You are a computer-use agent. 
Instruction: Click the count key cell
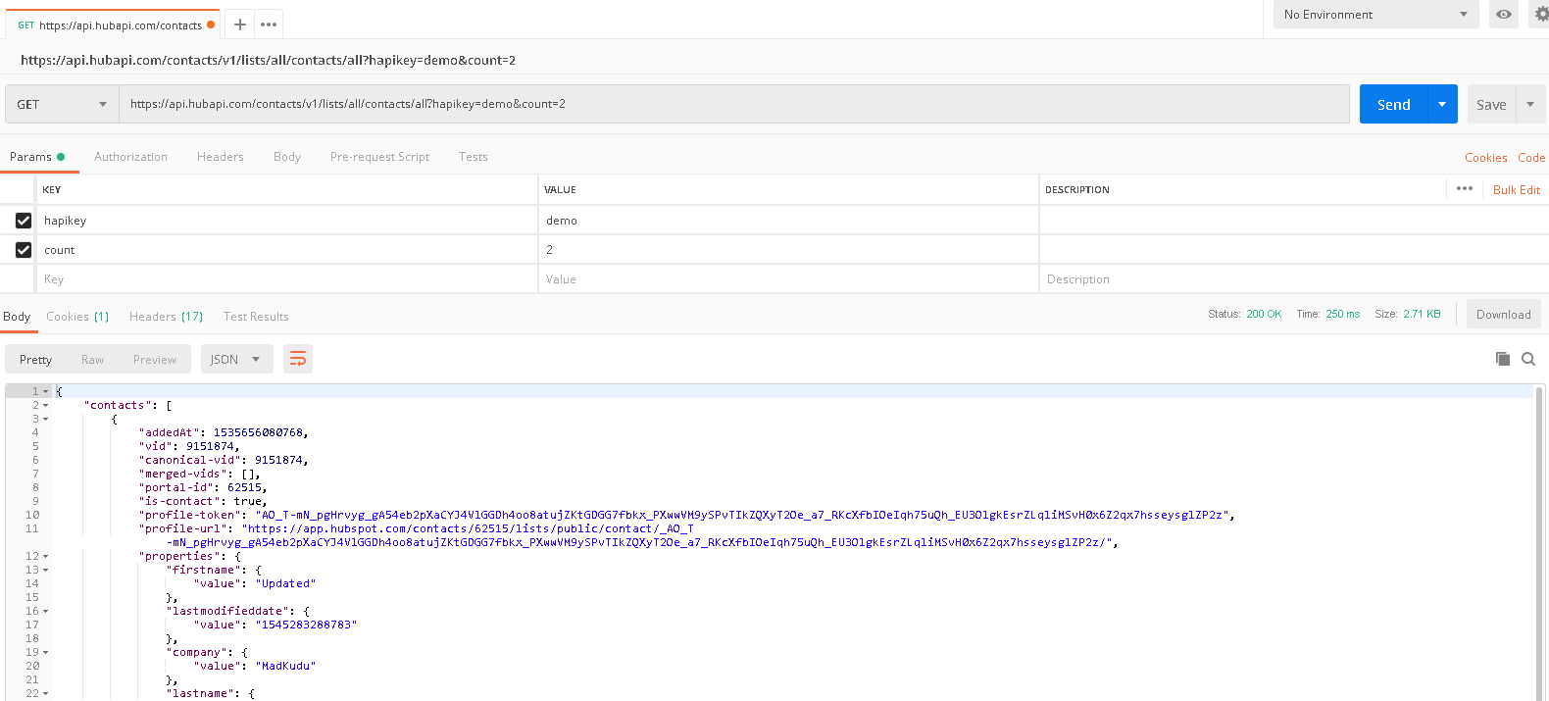(287, 250)
